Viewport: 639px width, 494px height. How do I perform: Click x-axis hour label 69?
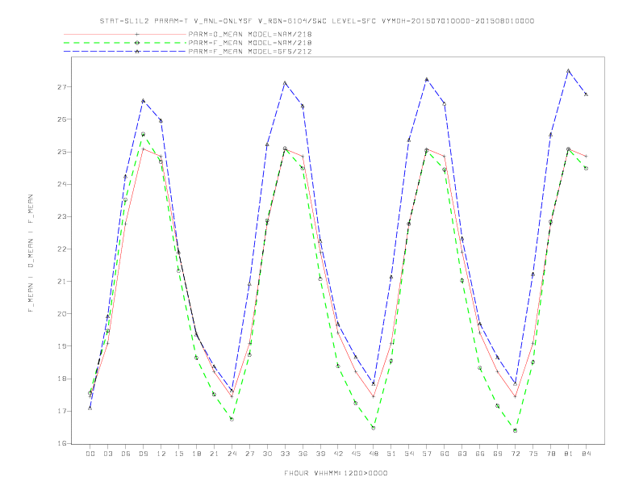click(498, 454)
